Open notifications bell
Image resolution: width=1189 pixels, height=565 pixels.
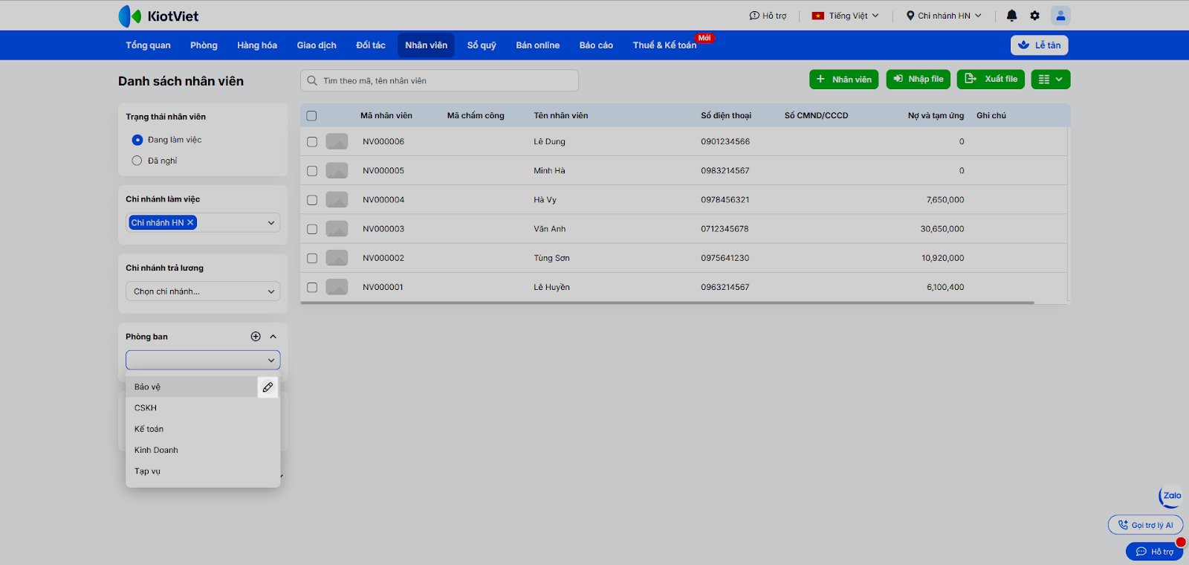pyautogui.click(x=1011, y=16)
